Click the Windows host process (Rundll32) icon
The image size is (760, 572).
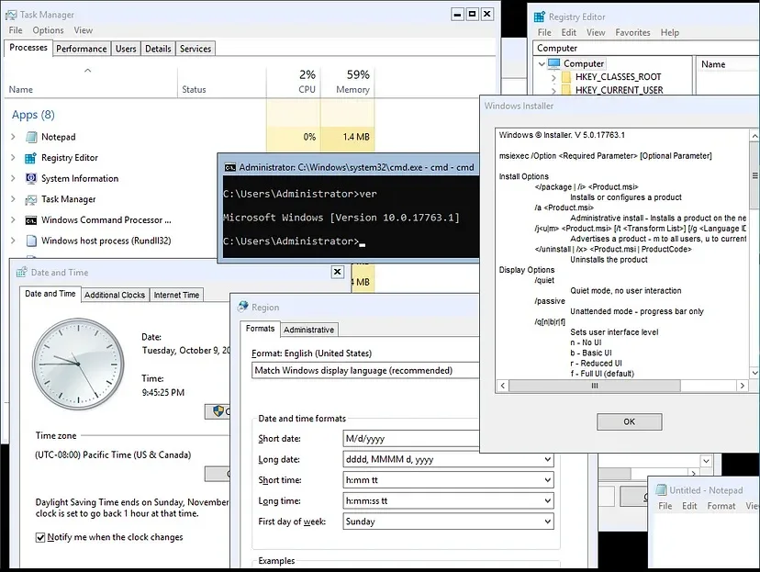(33, 241)
